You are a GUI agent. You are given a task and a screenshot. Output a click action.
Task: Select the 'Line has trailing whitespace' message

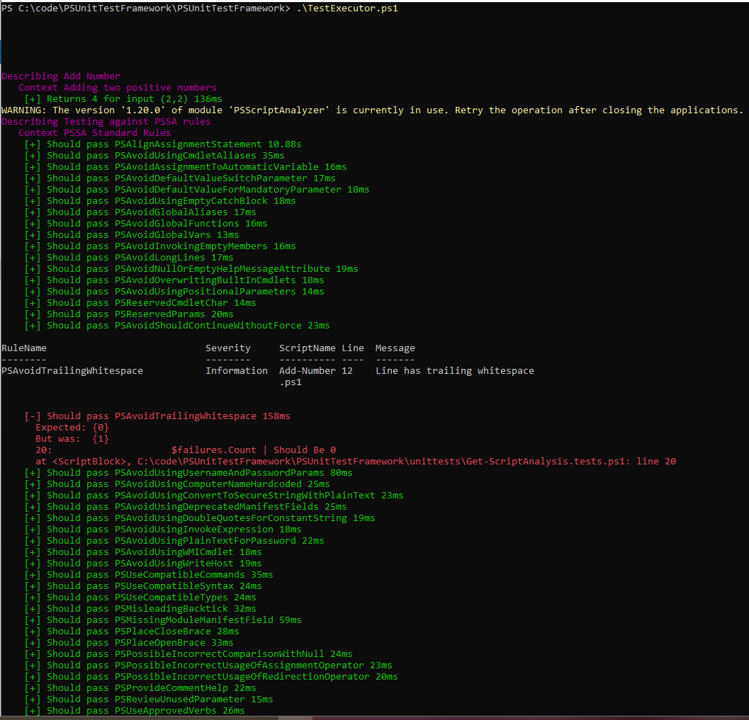pos(454,370)
